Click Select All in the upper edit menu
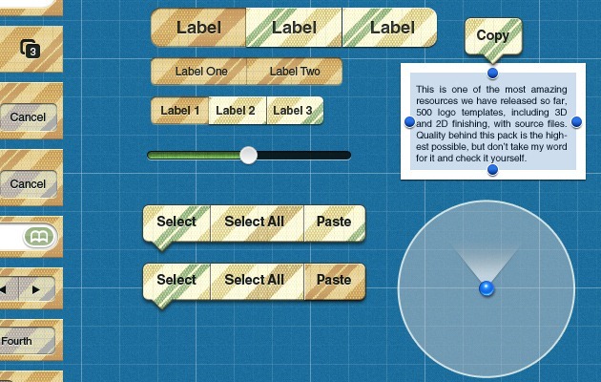 (257, 222)
